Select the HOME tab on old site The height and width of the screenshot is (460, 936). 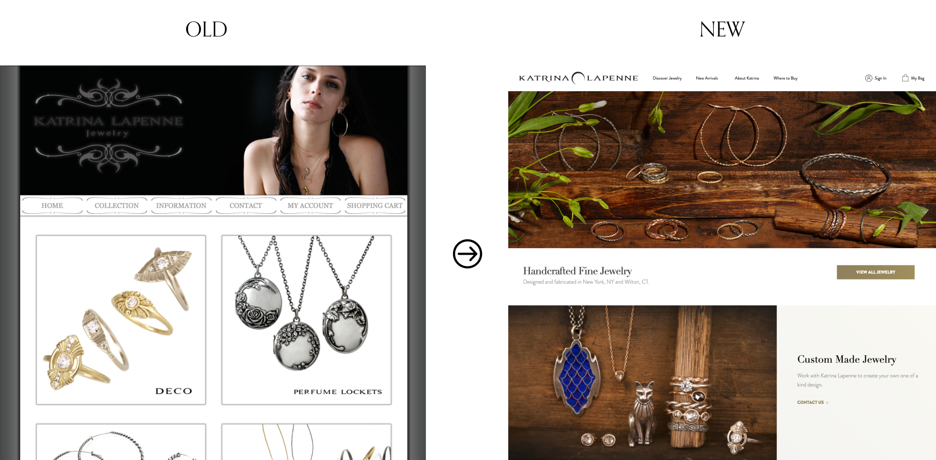(52, 206)
